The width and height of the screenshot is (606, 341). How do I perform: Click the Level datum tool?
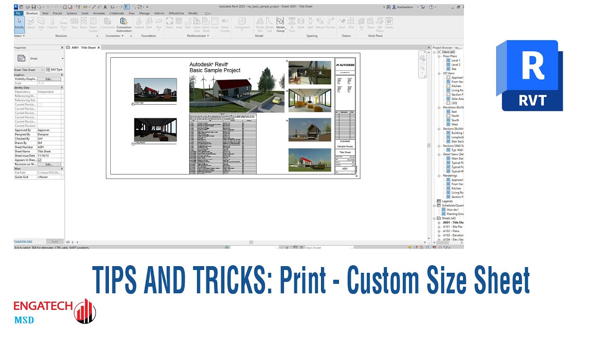342,23
